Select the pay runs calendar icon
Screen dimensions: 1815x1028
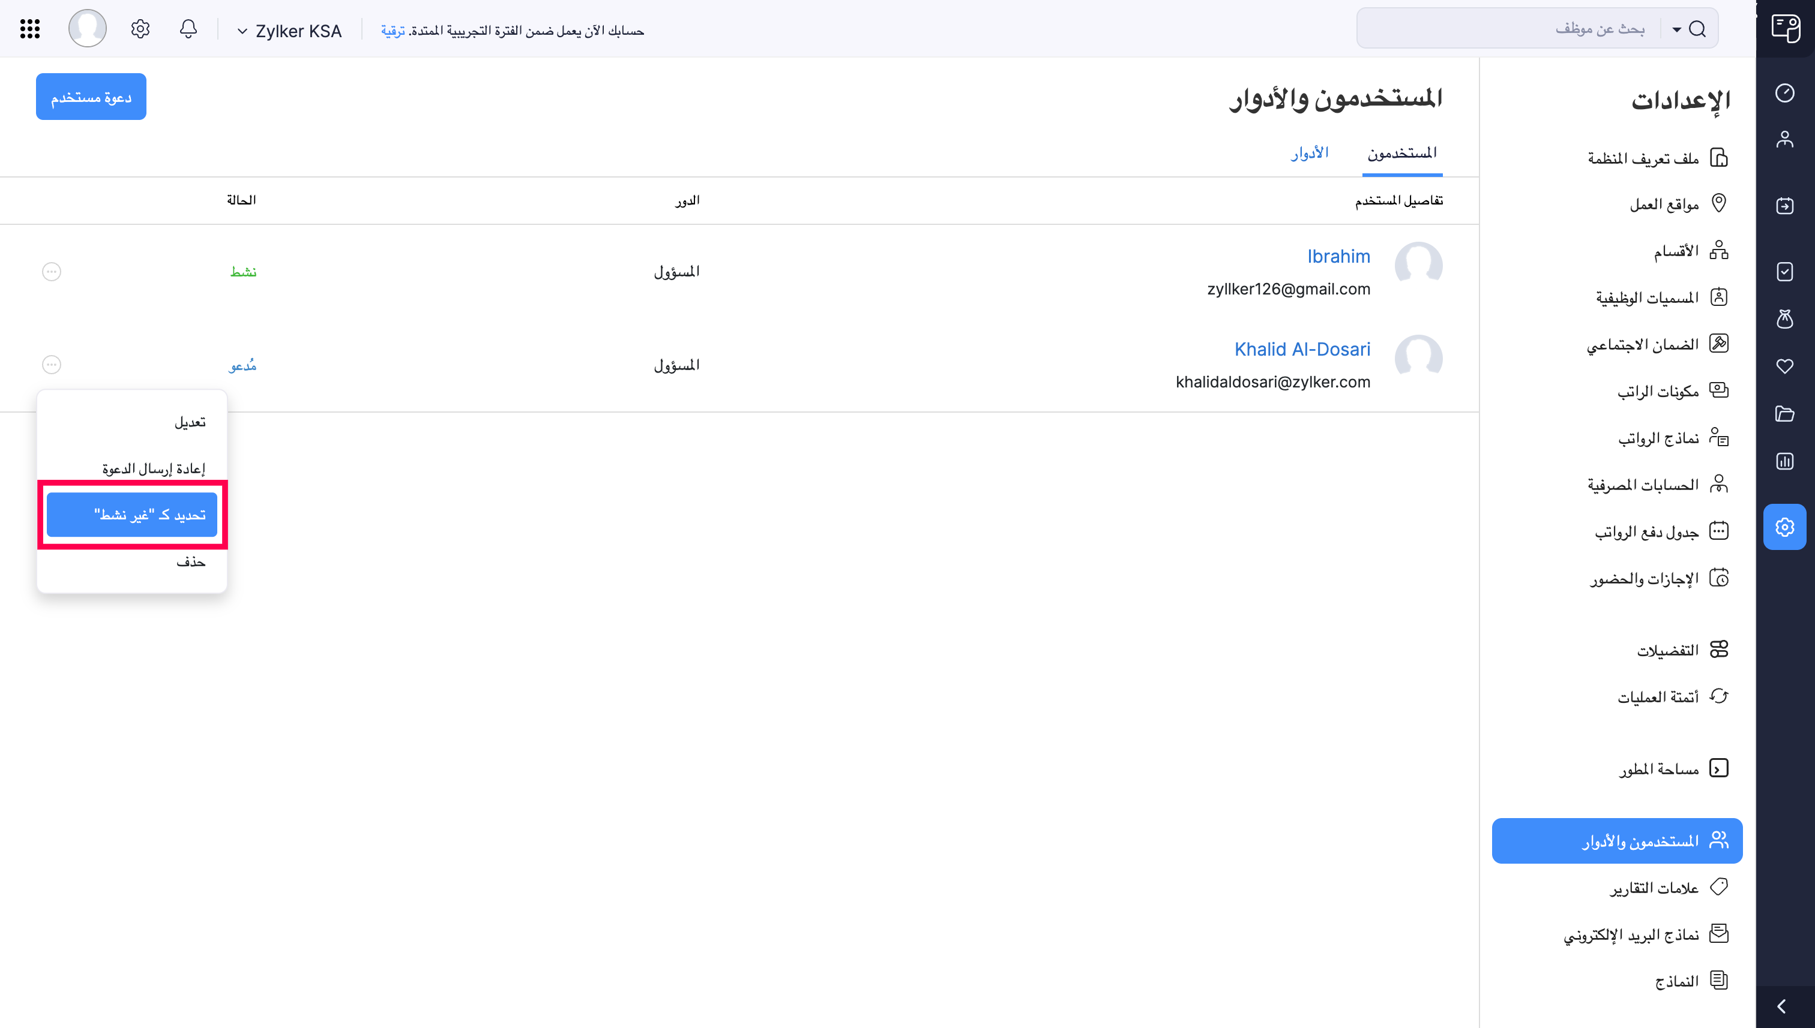[x=1786, y=206]
